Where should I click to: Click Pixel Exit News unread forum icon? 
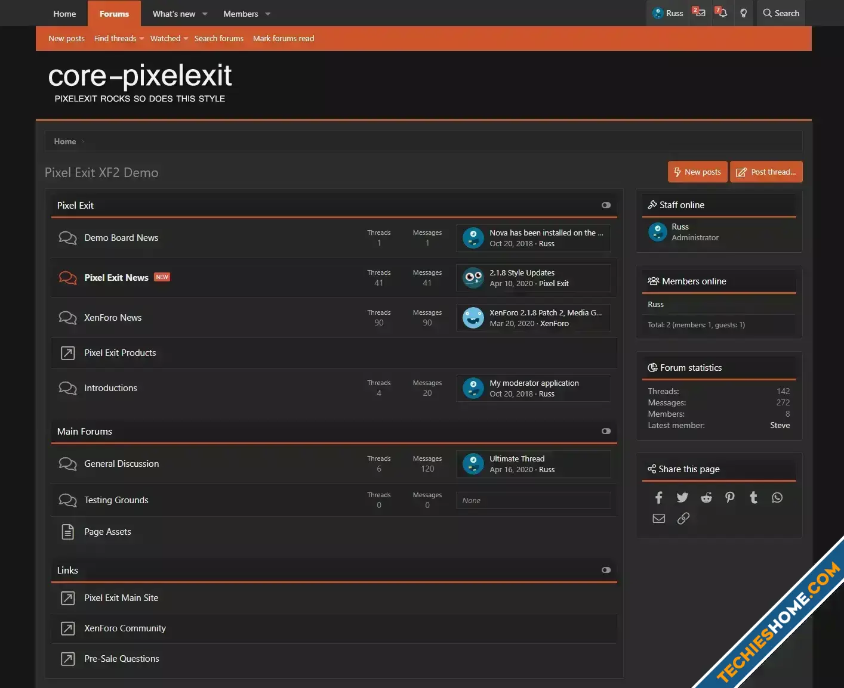pos(67,278)
